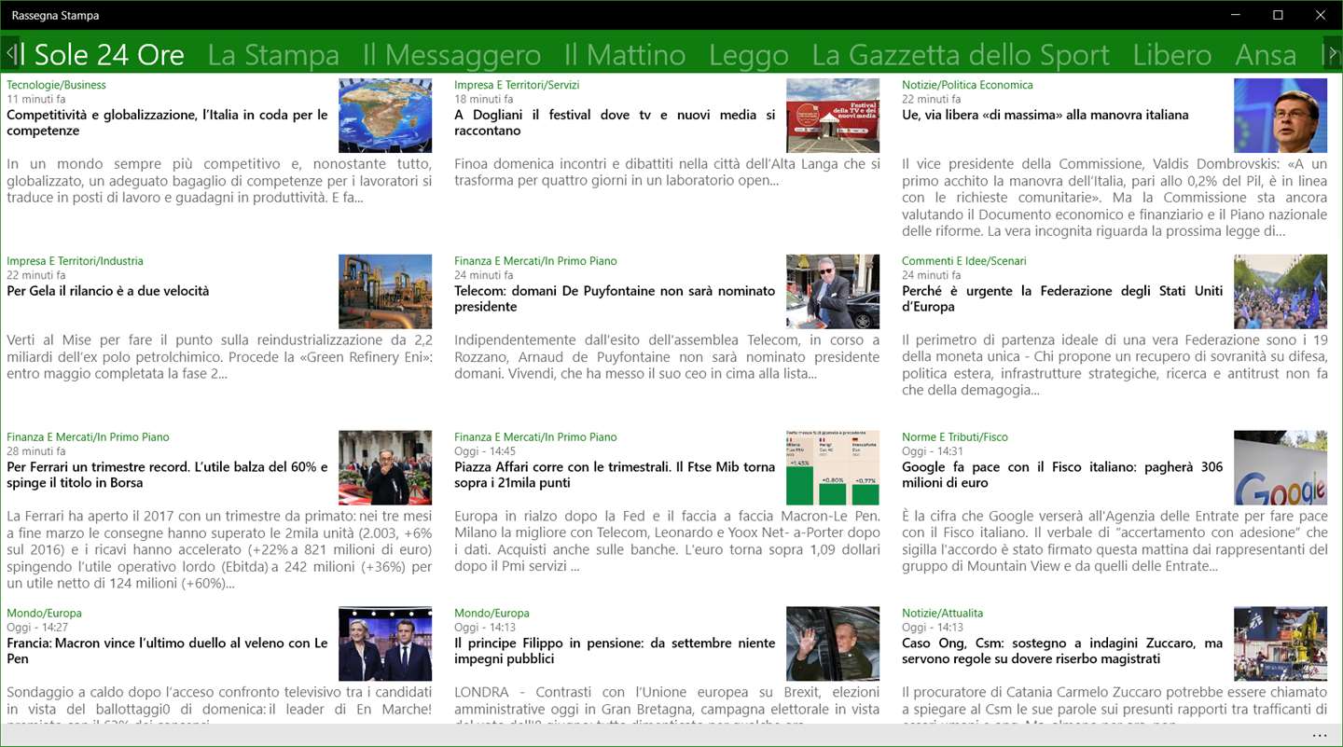This screenshot has height=747, width=1343.
Task: Click the Notizie/Attualita category label
Action: click(942, 614)
